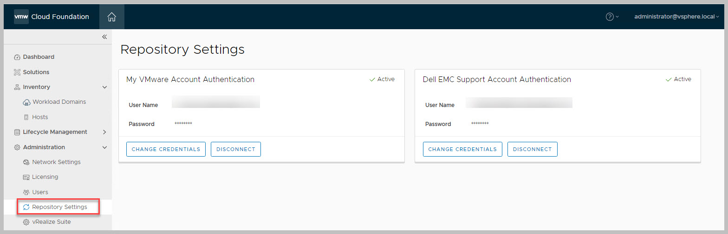Expand the Lifecycle Management section
728x234 pixels.
[x=104, y=132]
